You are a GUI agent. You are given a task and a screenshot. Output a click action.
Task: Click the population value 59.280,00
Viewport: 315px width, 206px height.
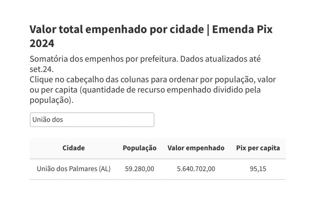[x=140, y=168]
